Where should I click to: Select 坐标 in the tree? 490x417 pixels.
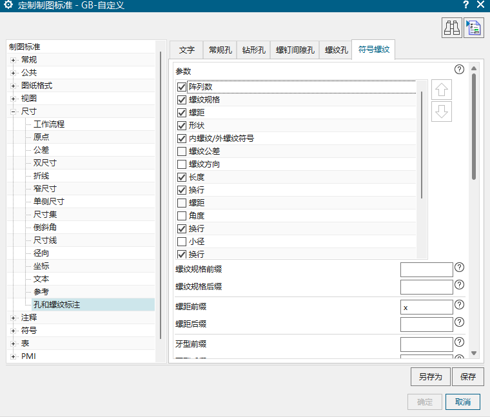(41, 266)
